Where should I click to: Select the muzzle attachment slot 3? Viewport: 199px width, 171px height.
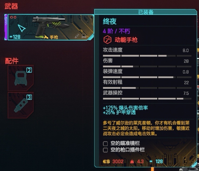coord(21,105)
